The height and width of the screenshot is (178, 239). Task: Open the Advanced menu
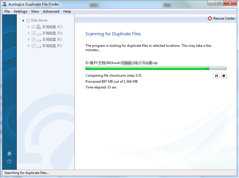(x=51, y=11)
